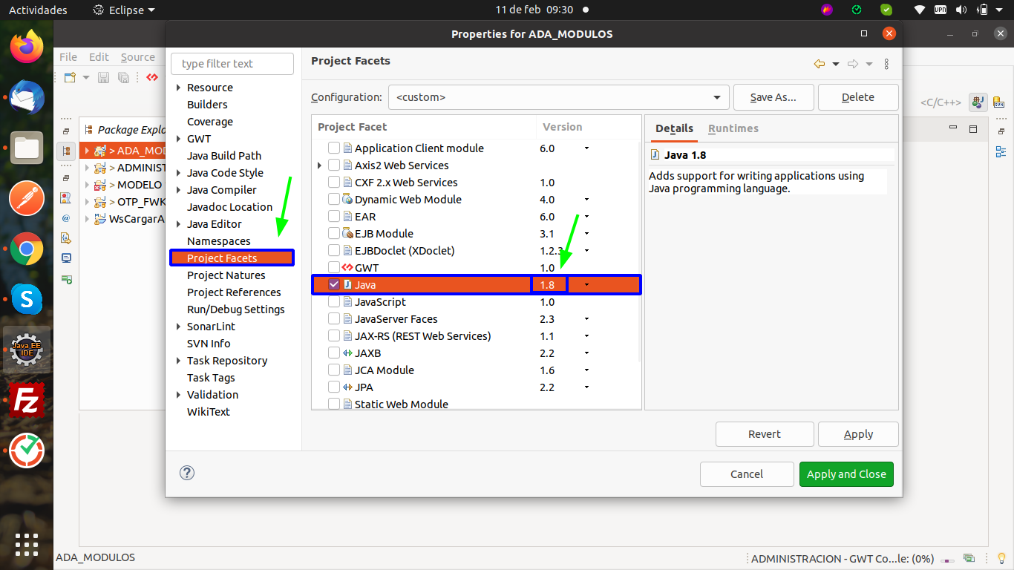Click the back navigation arrow icon

pos(819,64)
